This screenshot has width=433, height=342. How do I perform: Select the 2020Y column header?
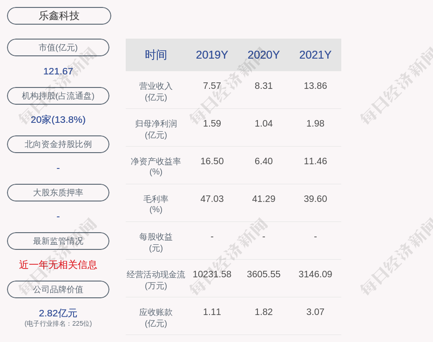point(264,54)
